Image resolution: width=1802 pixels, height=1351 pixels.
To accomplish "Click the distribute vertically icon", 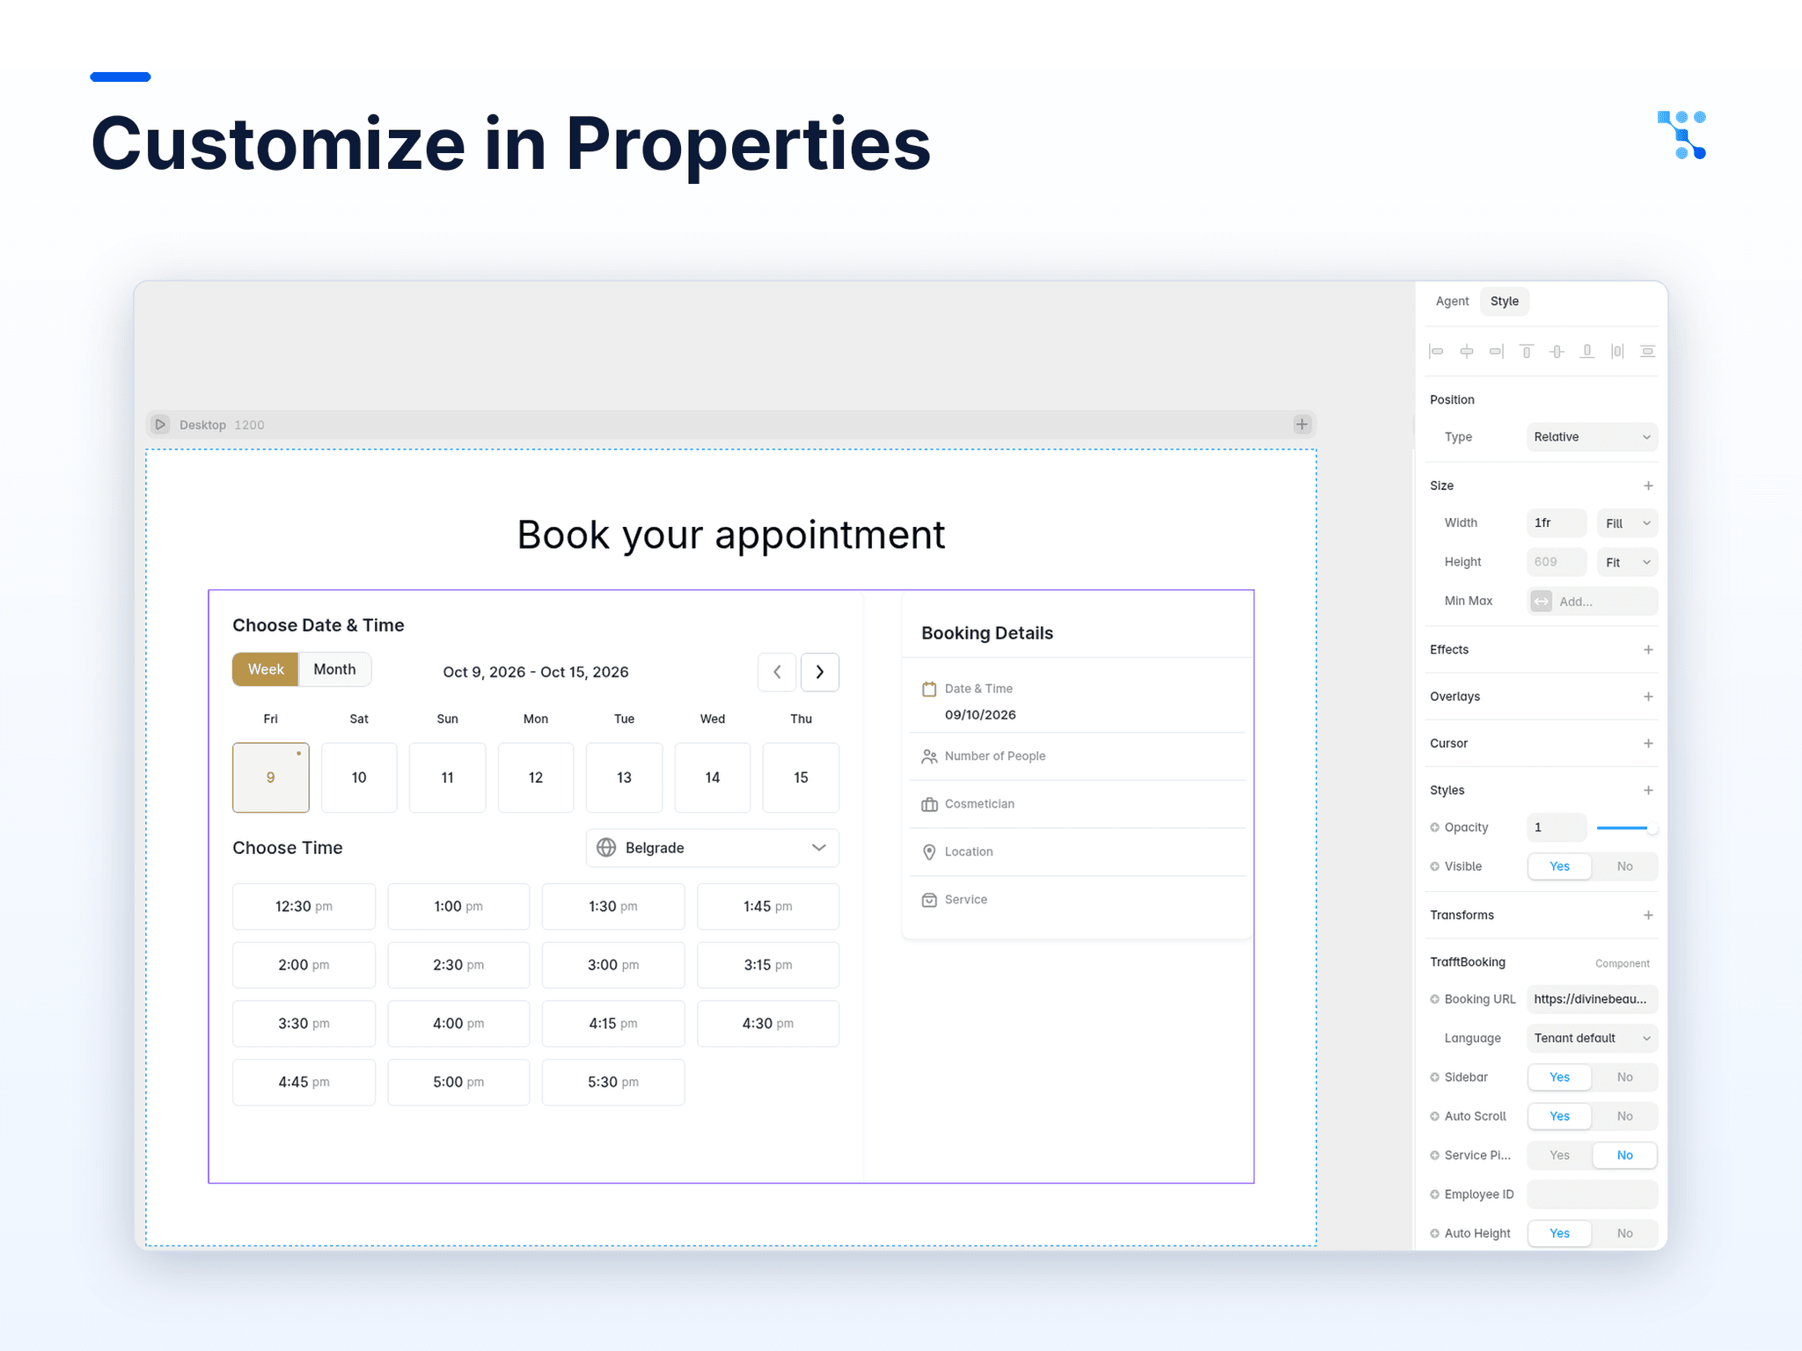I will pos(1648,352).
